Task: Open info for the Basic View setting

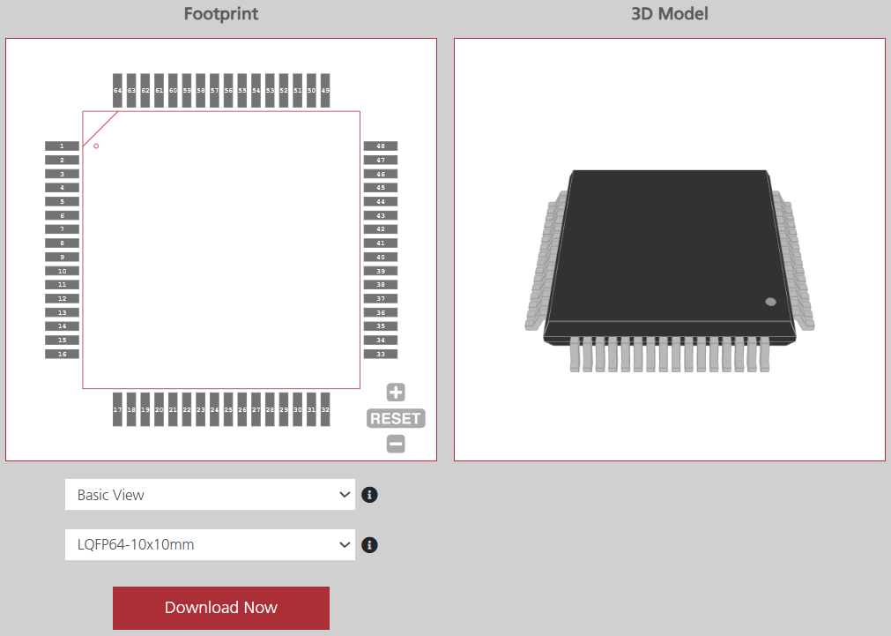Action: tap(369, 495)
